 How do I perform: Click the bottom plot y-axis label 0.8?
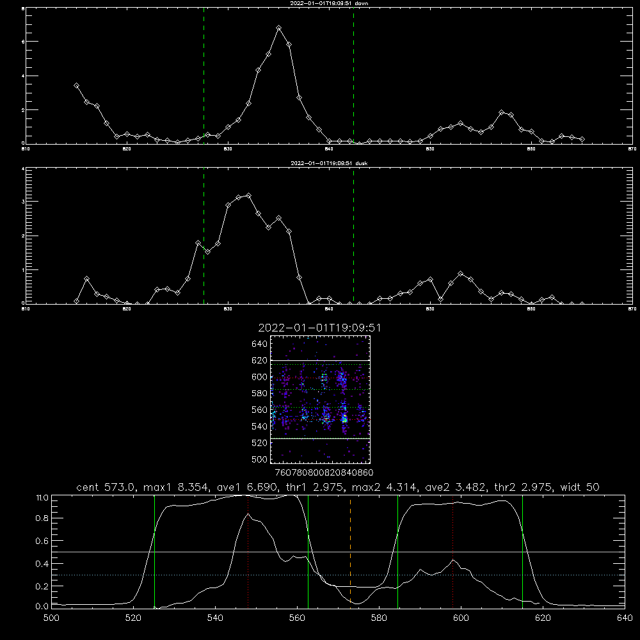pos(42,518)
